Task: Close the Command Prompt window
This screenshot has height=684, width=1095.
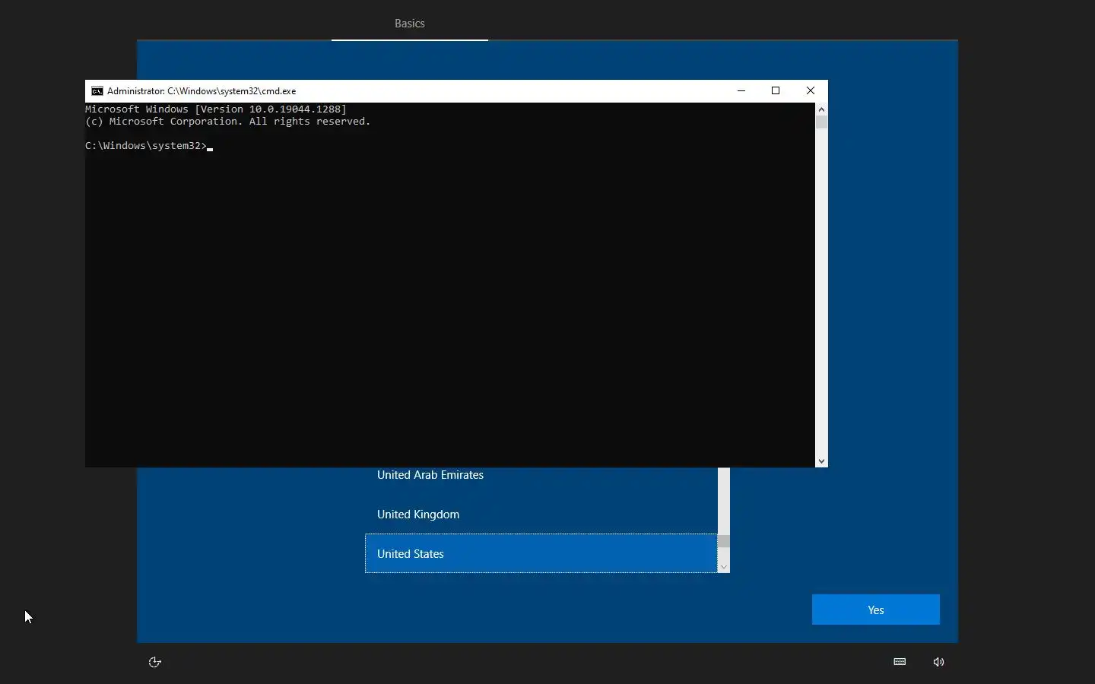Action: click(811, 90)
